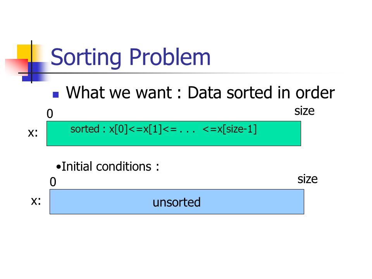372x279 pixels.
Task: Click the '0' index above green box
Action: pos(50,114)
